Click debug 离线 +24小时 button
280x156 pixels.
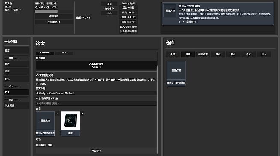point(128,17)
